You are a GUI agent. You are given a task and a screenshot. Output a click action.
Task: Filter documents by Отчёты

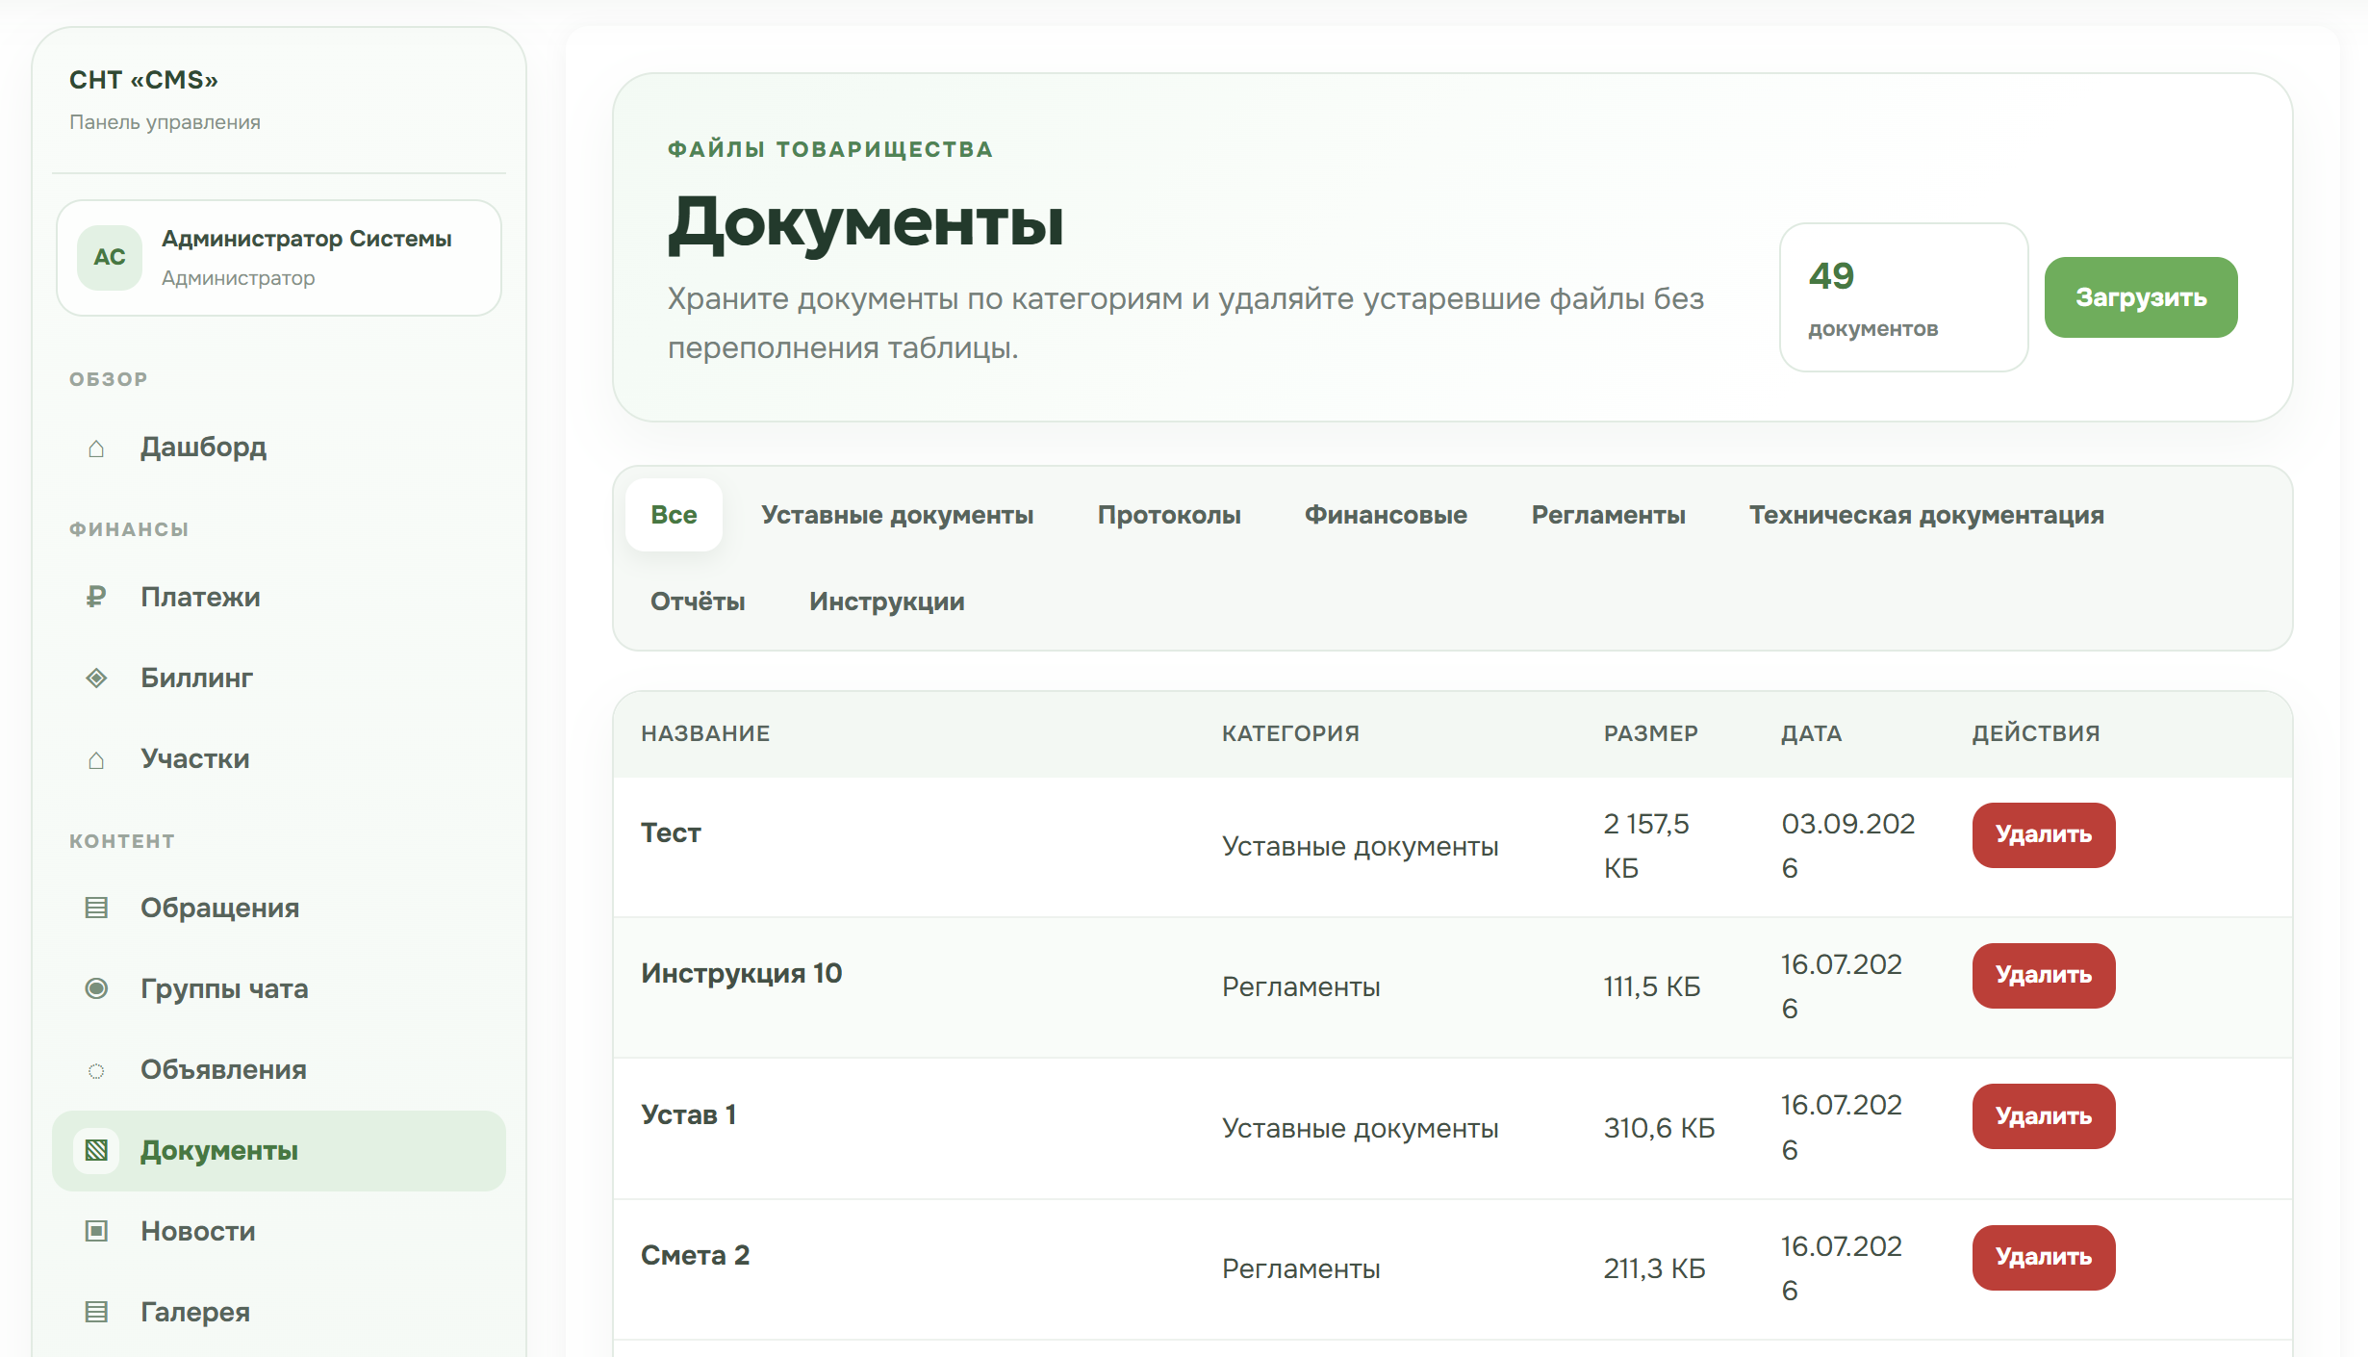[698, 602]
